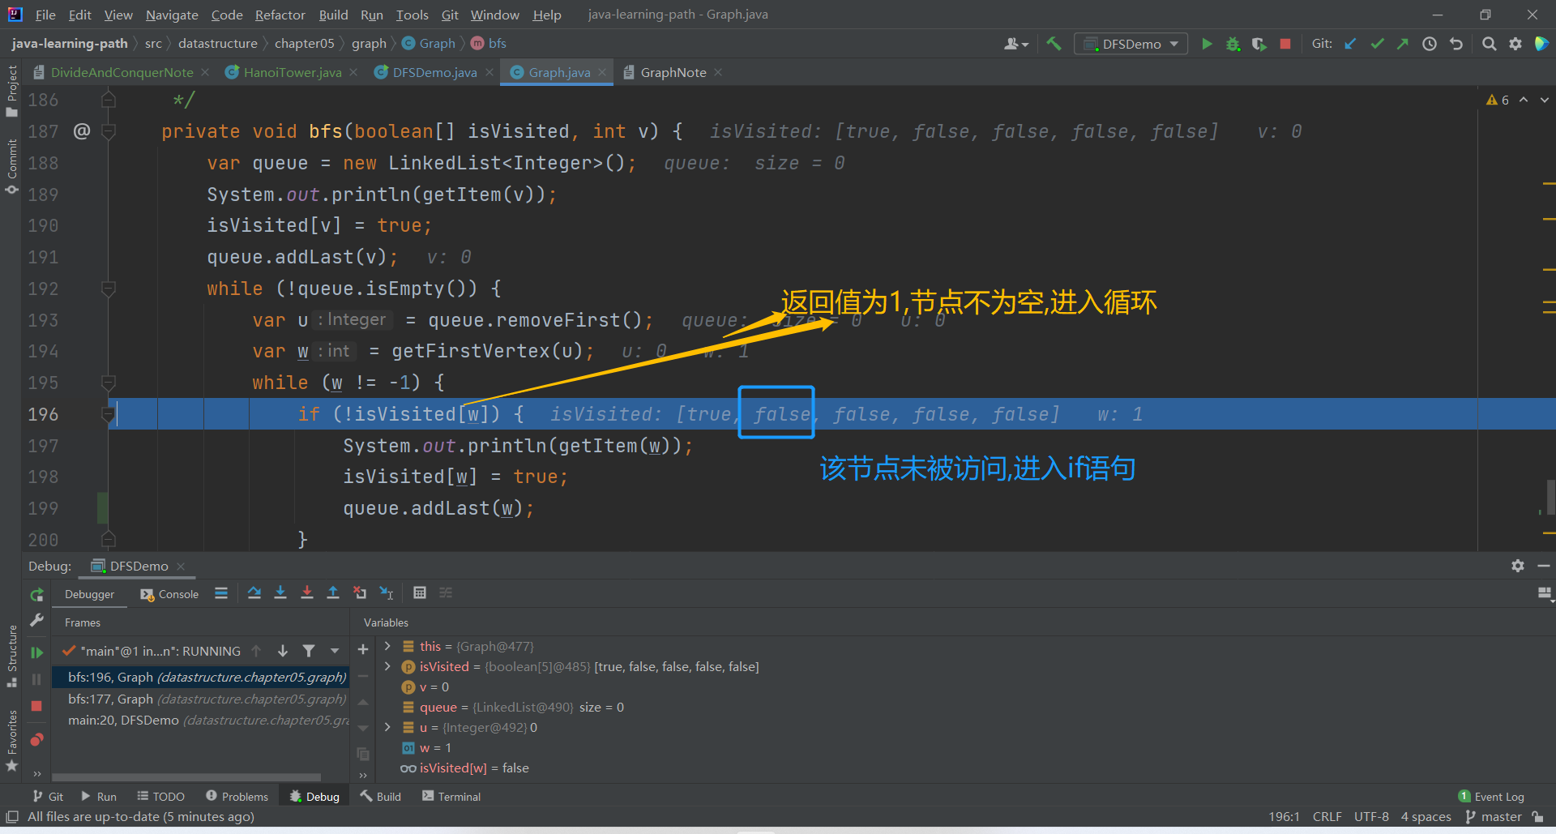Viewport: 1556px width, 834px height.
Task: Collapse while loop fold at line 192
Action: pos(108,289)
